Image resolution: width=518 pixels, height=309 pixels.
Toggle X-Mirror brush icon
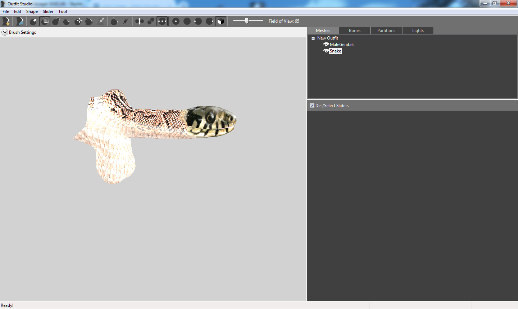coord(140,21)
